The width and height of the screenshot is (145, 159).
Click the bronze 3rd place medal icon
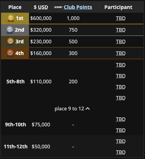[10, 42]
